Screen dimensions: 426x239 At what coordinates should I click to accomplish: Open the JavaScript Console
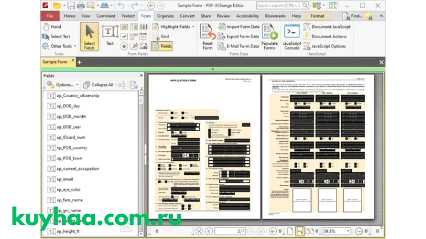pos(292,37)
